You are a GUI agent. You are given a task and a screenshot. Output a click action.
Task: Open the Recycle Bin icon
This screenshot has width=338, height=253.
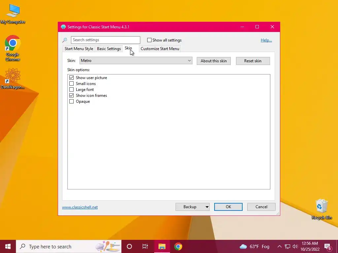tap(321, 209)
